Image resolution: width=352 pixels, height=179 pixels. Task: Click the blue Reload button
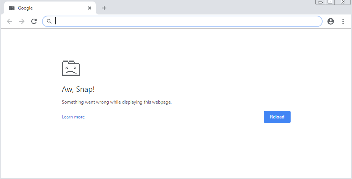277,117
